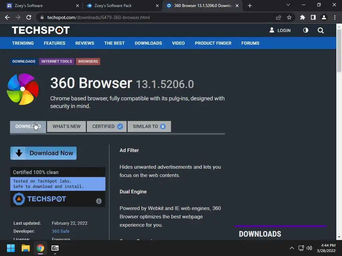
Task: Click the 'Certified 100% clean' text
Action: (x=36, y=172)
